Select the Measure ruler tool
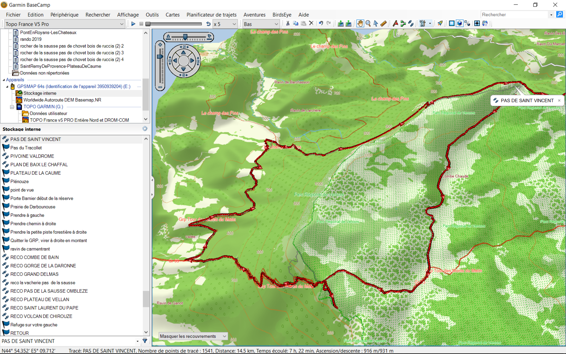 [x=383, y=23]
